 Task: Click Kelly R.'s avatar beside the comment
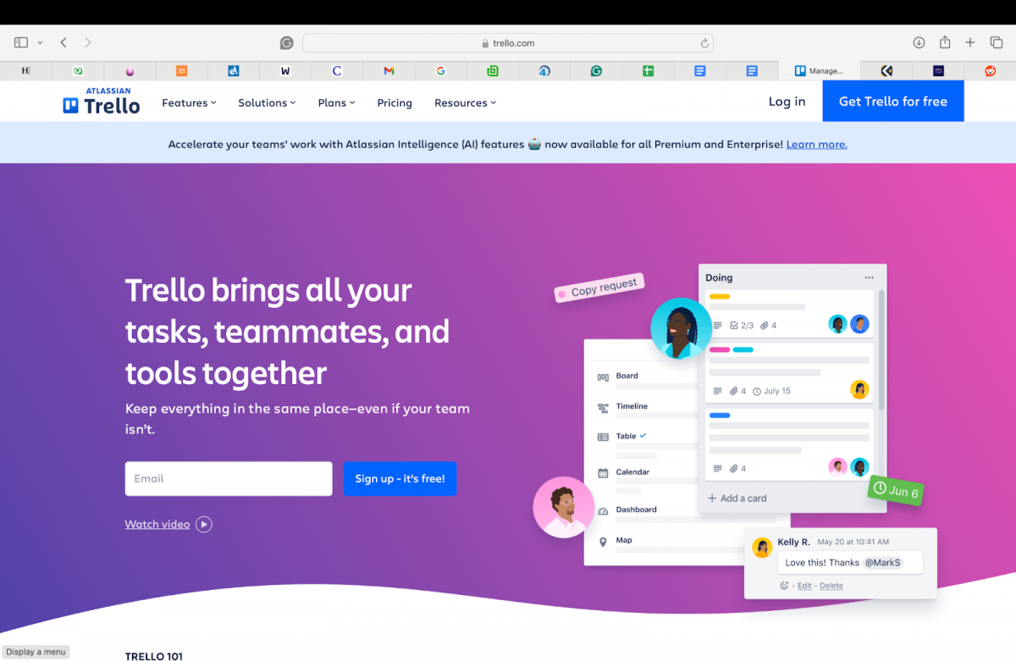pos(763,548)
